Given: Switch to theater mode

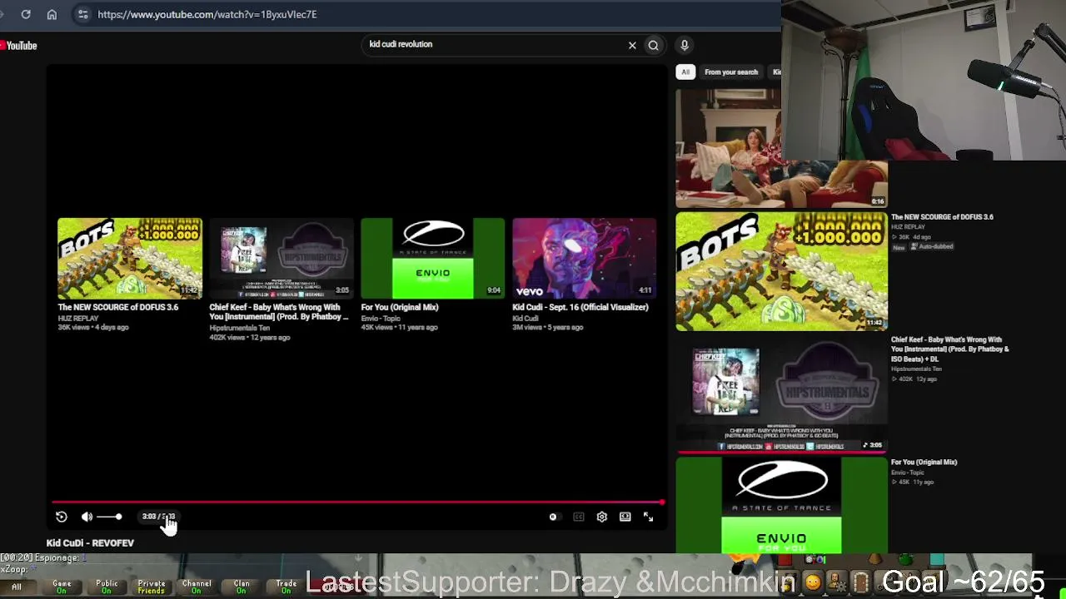Looking at the screenshot, I should click(625, 517).
